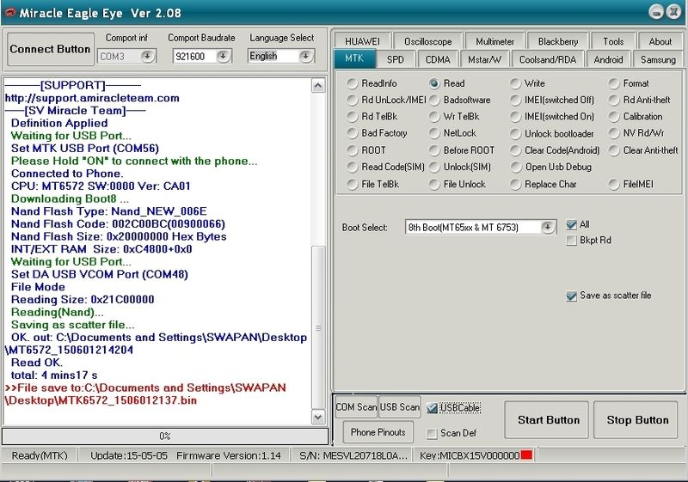The width and height of the screenshot is (688, 482).
Task: Enable the Scan Def checkbox
Action: tap(433, 433)
